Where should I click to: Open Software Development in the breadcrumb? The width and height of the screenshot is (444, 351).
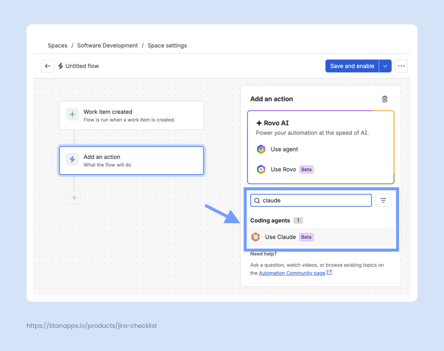(x=108, y=45)
